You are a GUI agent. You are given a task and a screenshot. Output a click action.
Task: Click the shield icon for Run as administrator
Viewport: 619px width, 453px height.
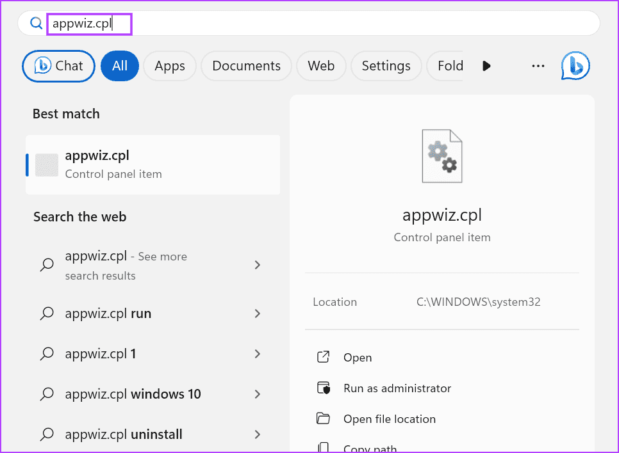pyautogui.click(x=324, y=388)
